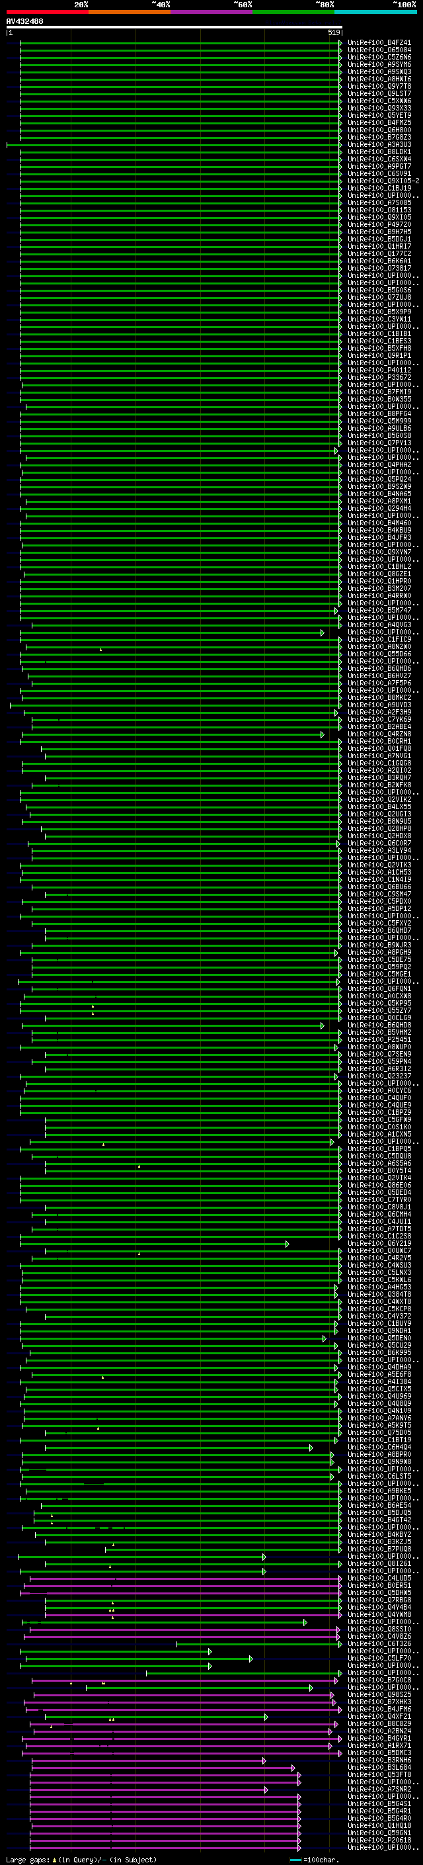423x1865 pixels.
Task: Select the UniRef100_C7TYR0 label
Action: click(x=379, y=1199)
